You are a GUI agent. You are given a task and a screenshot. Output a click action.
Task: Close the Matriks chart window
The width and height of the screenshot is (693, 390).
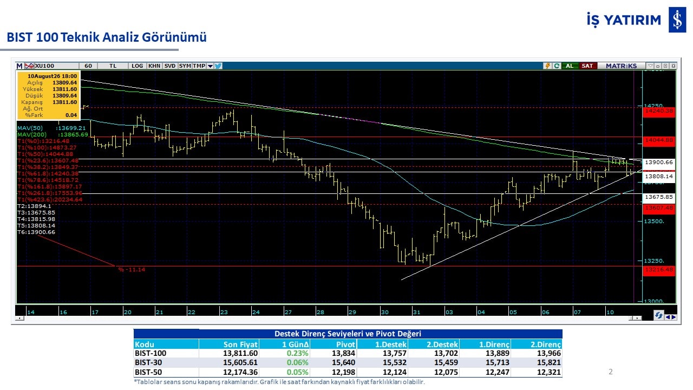click(x=672, y=66)
